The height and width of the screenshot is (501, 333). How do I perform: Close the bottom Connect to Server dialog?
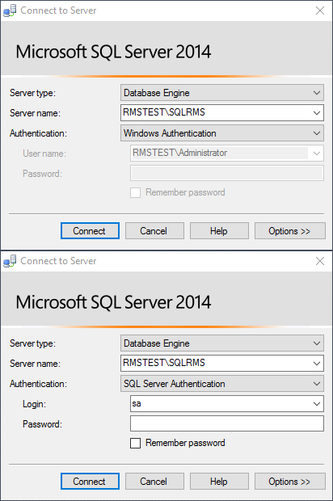coord(320,261)
